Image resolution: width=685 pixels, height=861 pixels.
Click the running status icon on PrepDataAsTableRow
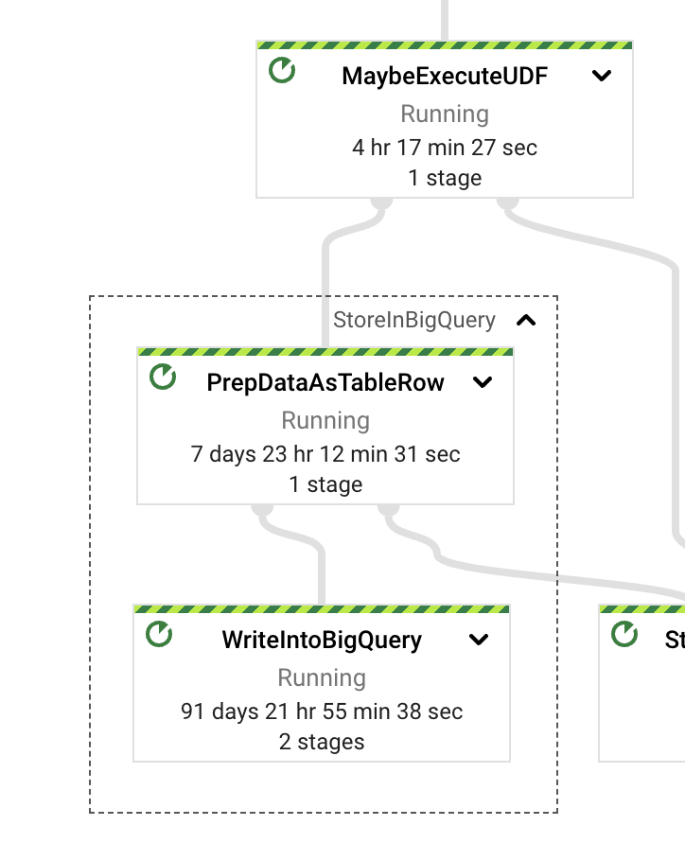(x=163, y=377)
